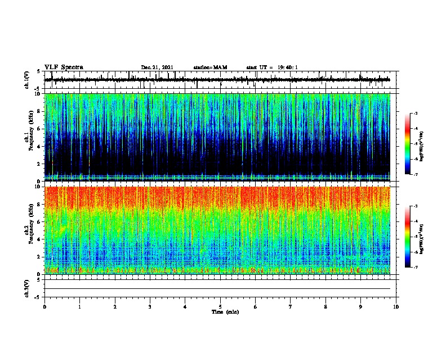Click the flat ch.3 voltage trace line
Image resolution: width=446 pixels, height=344 pixels.
(x=217, y=289)
